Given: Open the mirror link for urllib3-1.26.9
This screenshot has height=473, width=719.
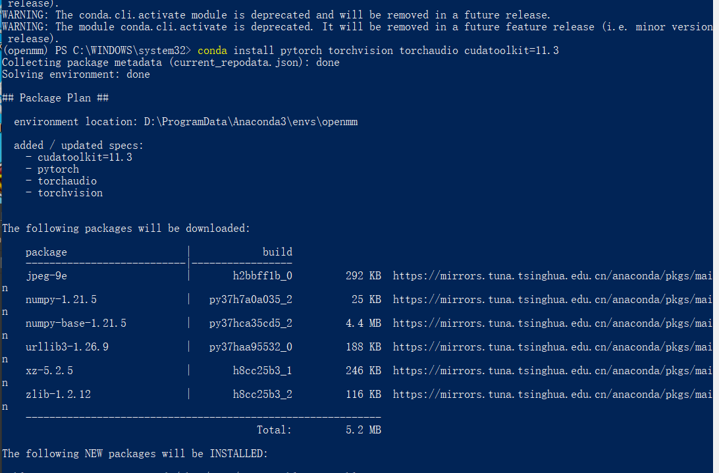Looking at the screenshot, I should click(x=552, y=347).
